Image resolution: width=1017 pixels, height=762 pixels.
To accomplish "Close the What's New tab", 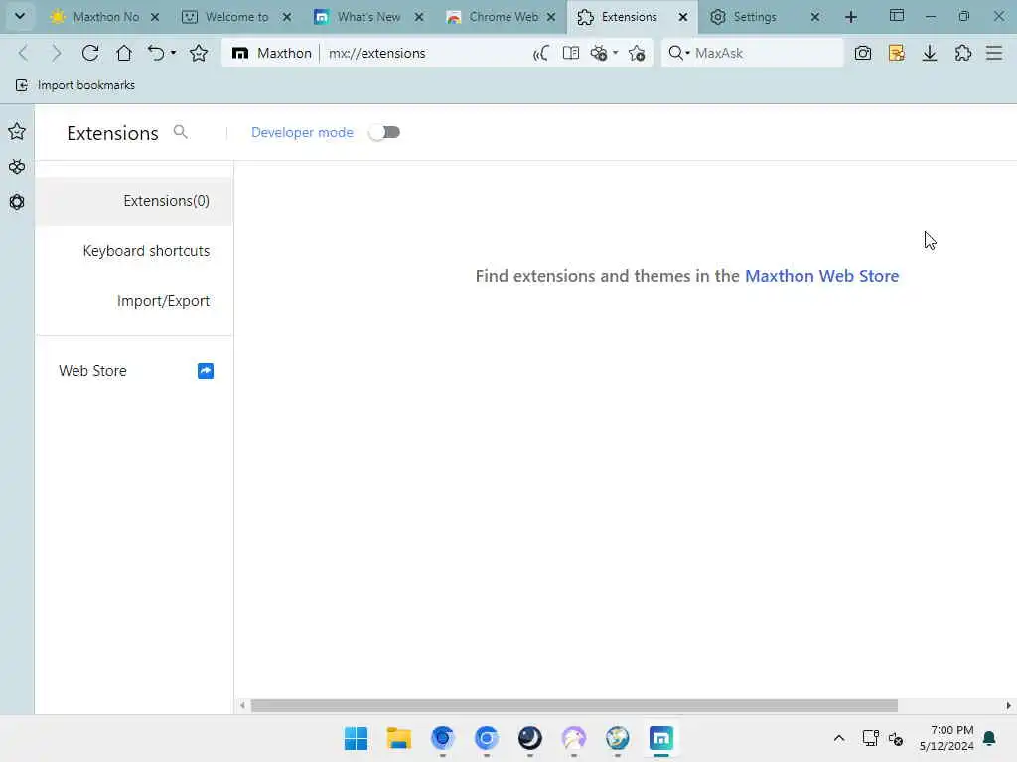I will [x=419, y=17].
